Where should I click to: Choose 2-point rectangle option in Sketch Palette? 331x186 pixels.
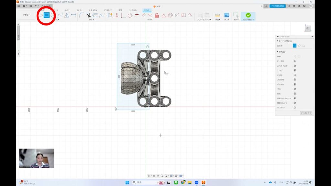pyautogui.click(x=294, y=46)
